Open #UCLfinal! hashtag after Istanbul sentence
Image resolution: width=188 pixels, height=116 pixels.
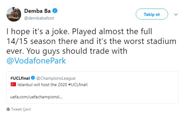(78, 85)
